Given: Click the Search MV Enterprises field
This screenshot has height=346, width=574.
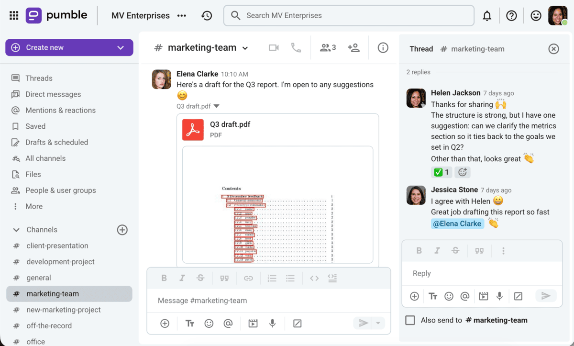Looking at the screenshot, I should coord(348,15).
